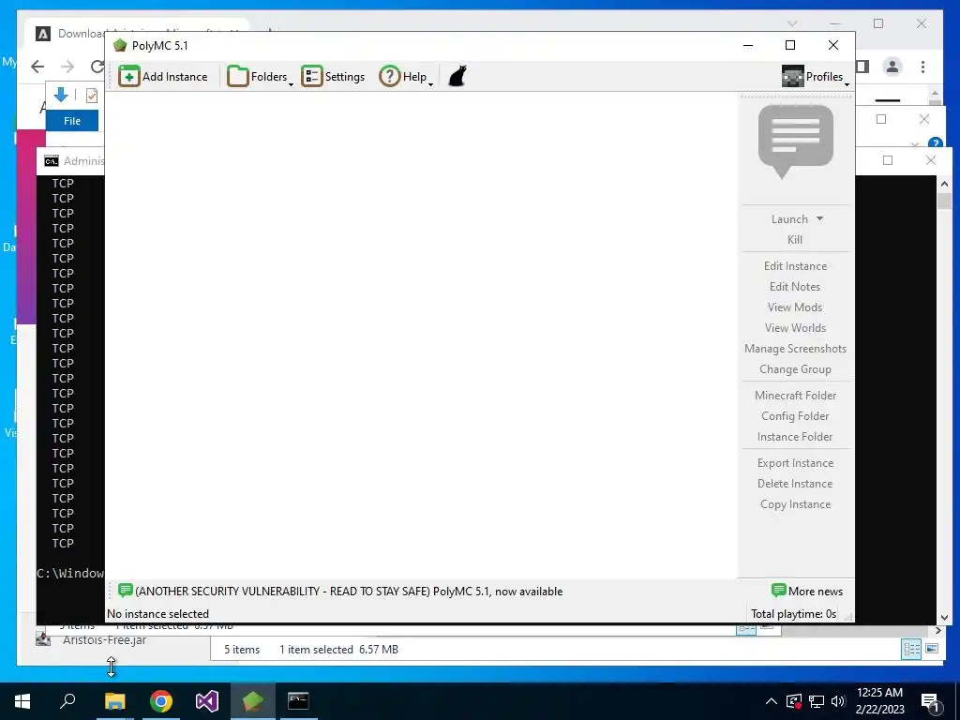960x720 pixels.
Task: Open the security vulnerability news link
Action: point(340,592)
